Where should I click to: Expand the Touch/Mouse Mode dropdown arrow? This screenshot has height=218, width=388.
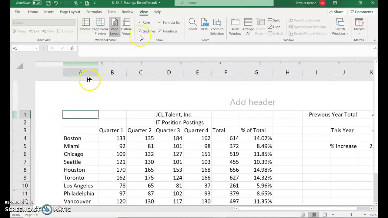[x=80, y=3]
